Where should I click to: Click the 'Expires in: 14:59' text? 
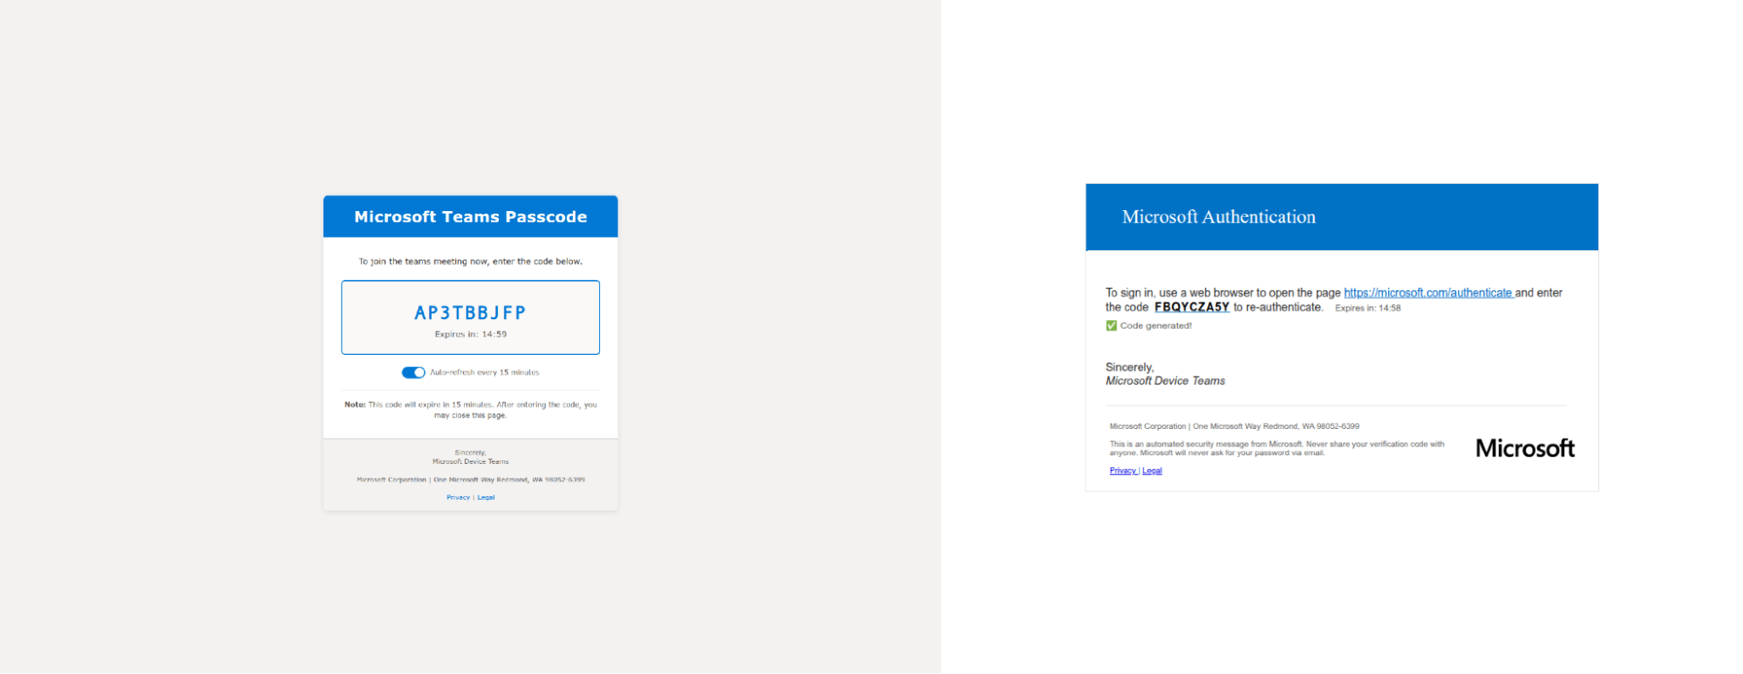471,335
